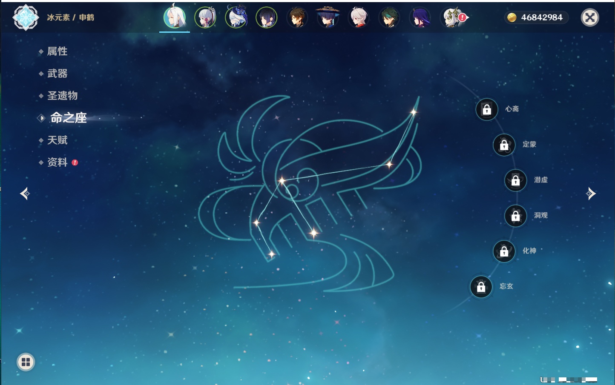Image resolution: width=615 pixels, height=385 pixels.
Task: View the locked 潜虚 constellation node
Action: pos(516,180)
